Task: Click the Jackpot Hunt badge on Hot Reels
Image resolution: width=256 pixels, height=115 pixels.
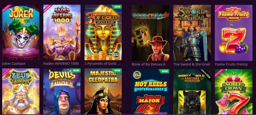Action: (x=137, y=75)
